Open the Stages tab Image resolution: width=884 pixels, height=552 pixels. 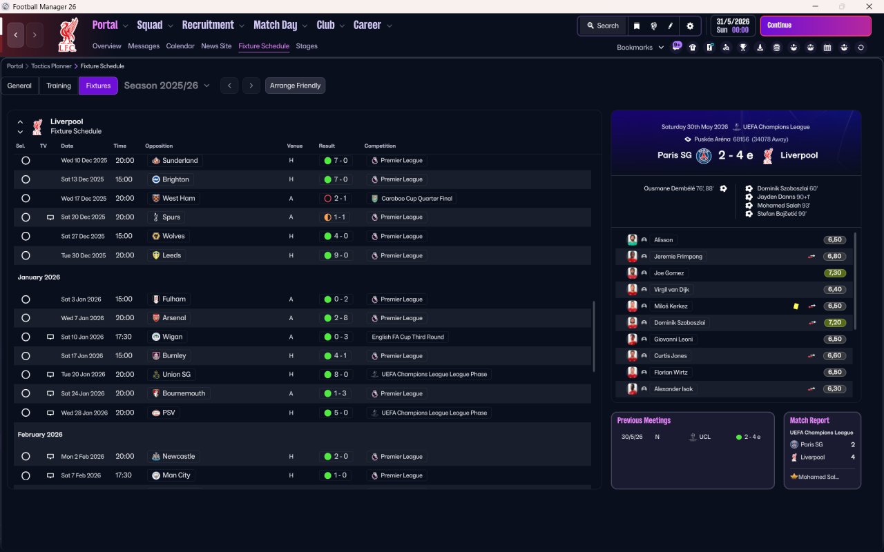307,46
